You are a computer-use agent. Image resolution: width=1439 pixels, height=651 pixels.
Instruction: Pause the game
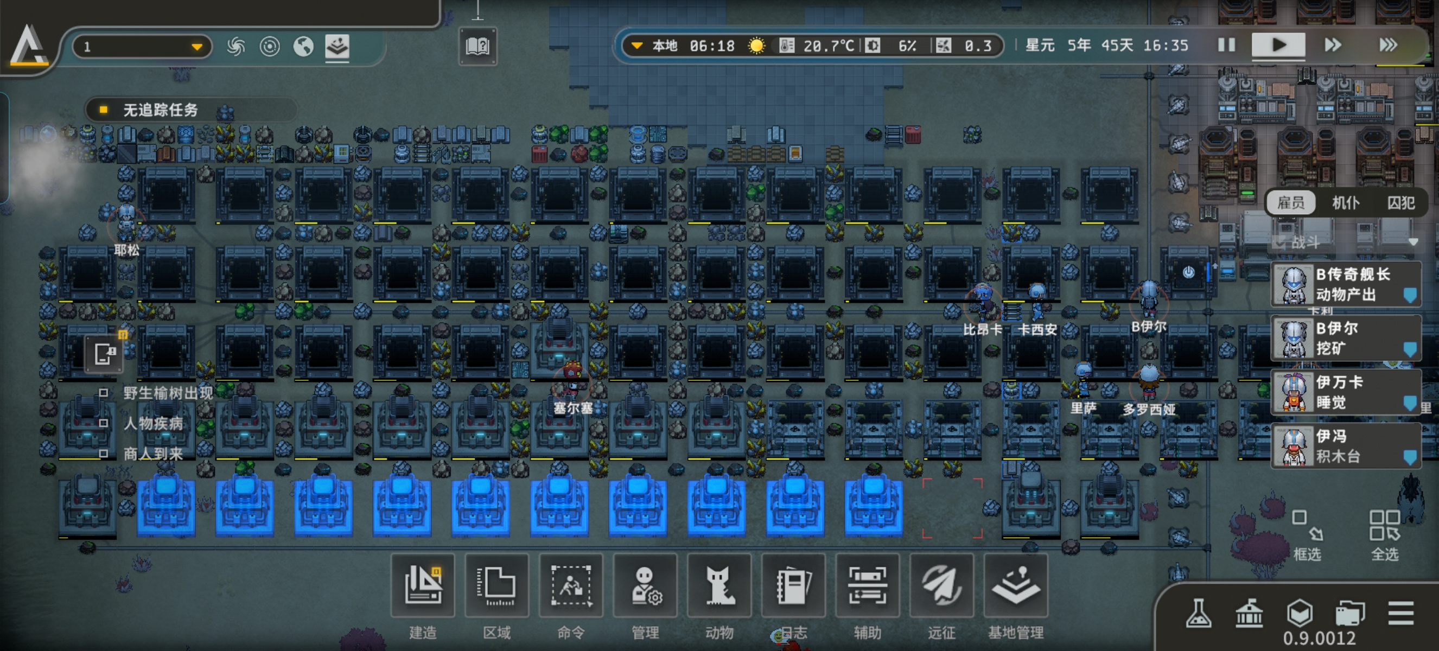(1226, 44)
